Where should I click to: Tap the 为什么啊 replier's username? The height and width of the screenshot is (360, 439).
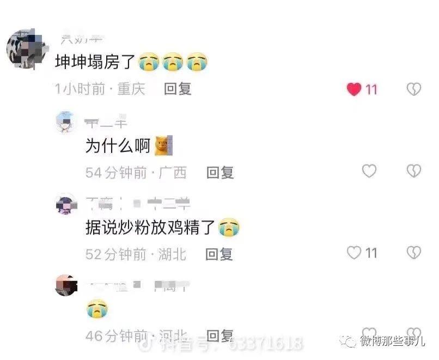pos(106,122)
